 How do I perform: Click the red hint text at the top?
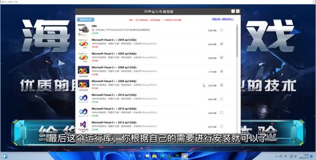click(155, 20)
